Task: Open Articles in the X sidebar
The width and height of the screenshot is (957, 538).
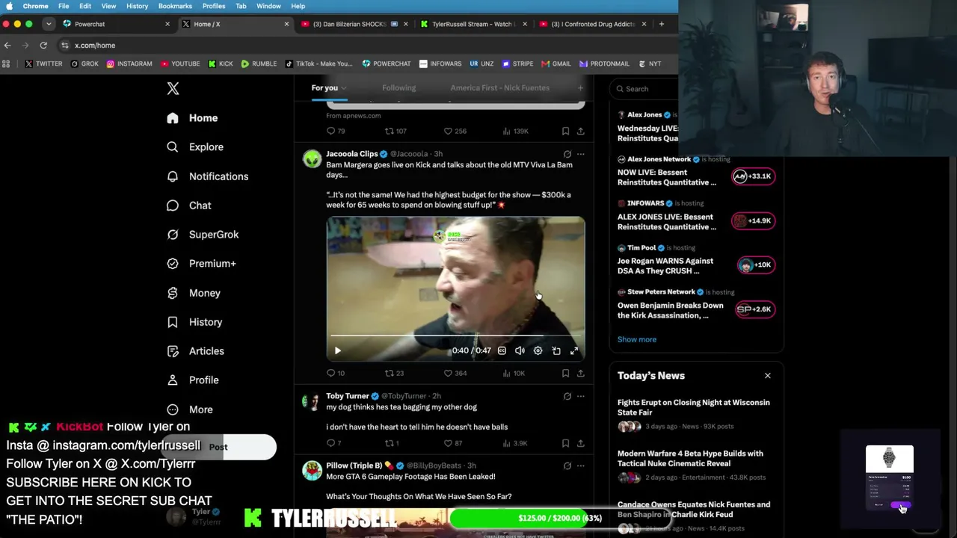Action: [195, 351]
